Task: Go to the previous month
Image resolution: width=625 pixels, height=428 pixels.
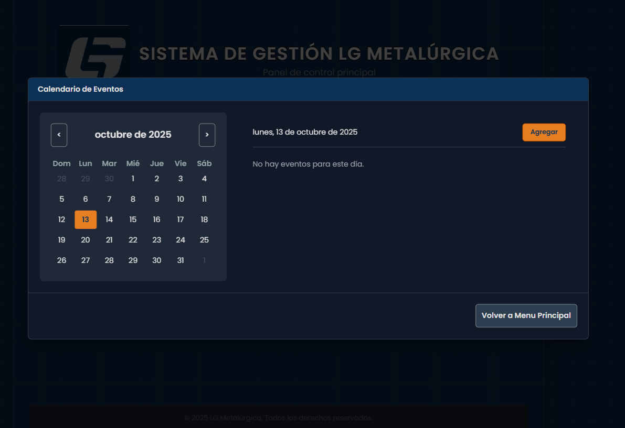Action: point(59,135)
